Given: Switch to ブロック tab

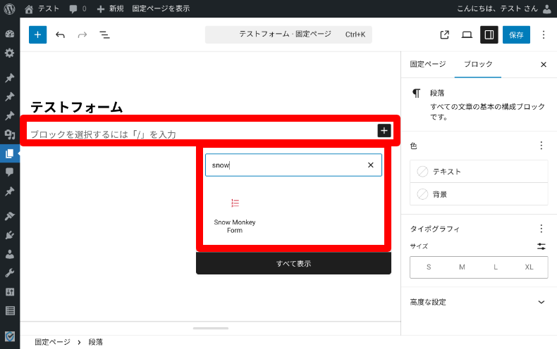Looking at the screenshot, I should point(478,64).
